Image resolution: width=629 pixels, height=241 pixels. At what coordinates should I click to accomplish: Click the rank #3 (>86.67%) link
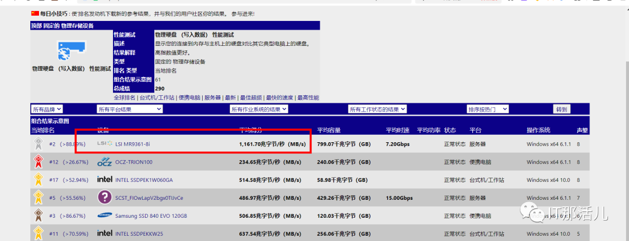pos(67,216)
